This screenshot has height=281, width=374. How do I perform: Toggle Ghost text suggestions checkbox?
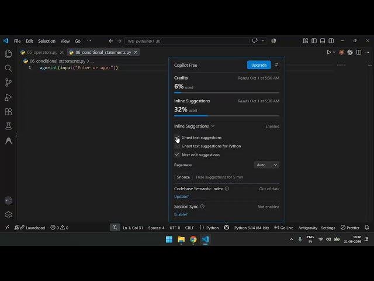(176, 138)
